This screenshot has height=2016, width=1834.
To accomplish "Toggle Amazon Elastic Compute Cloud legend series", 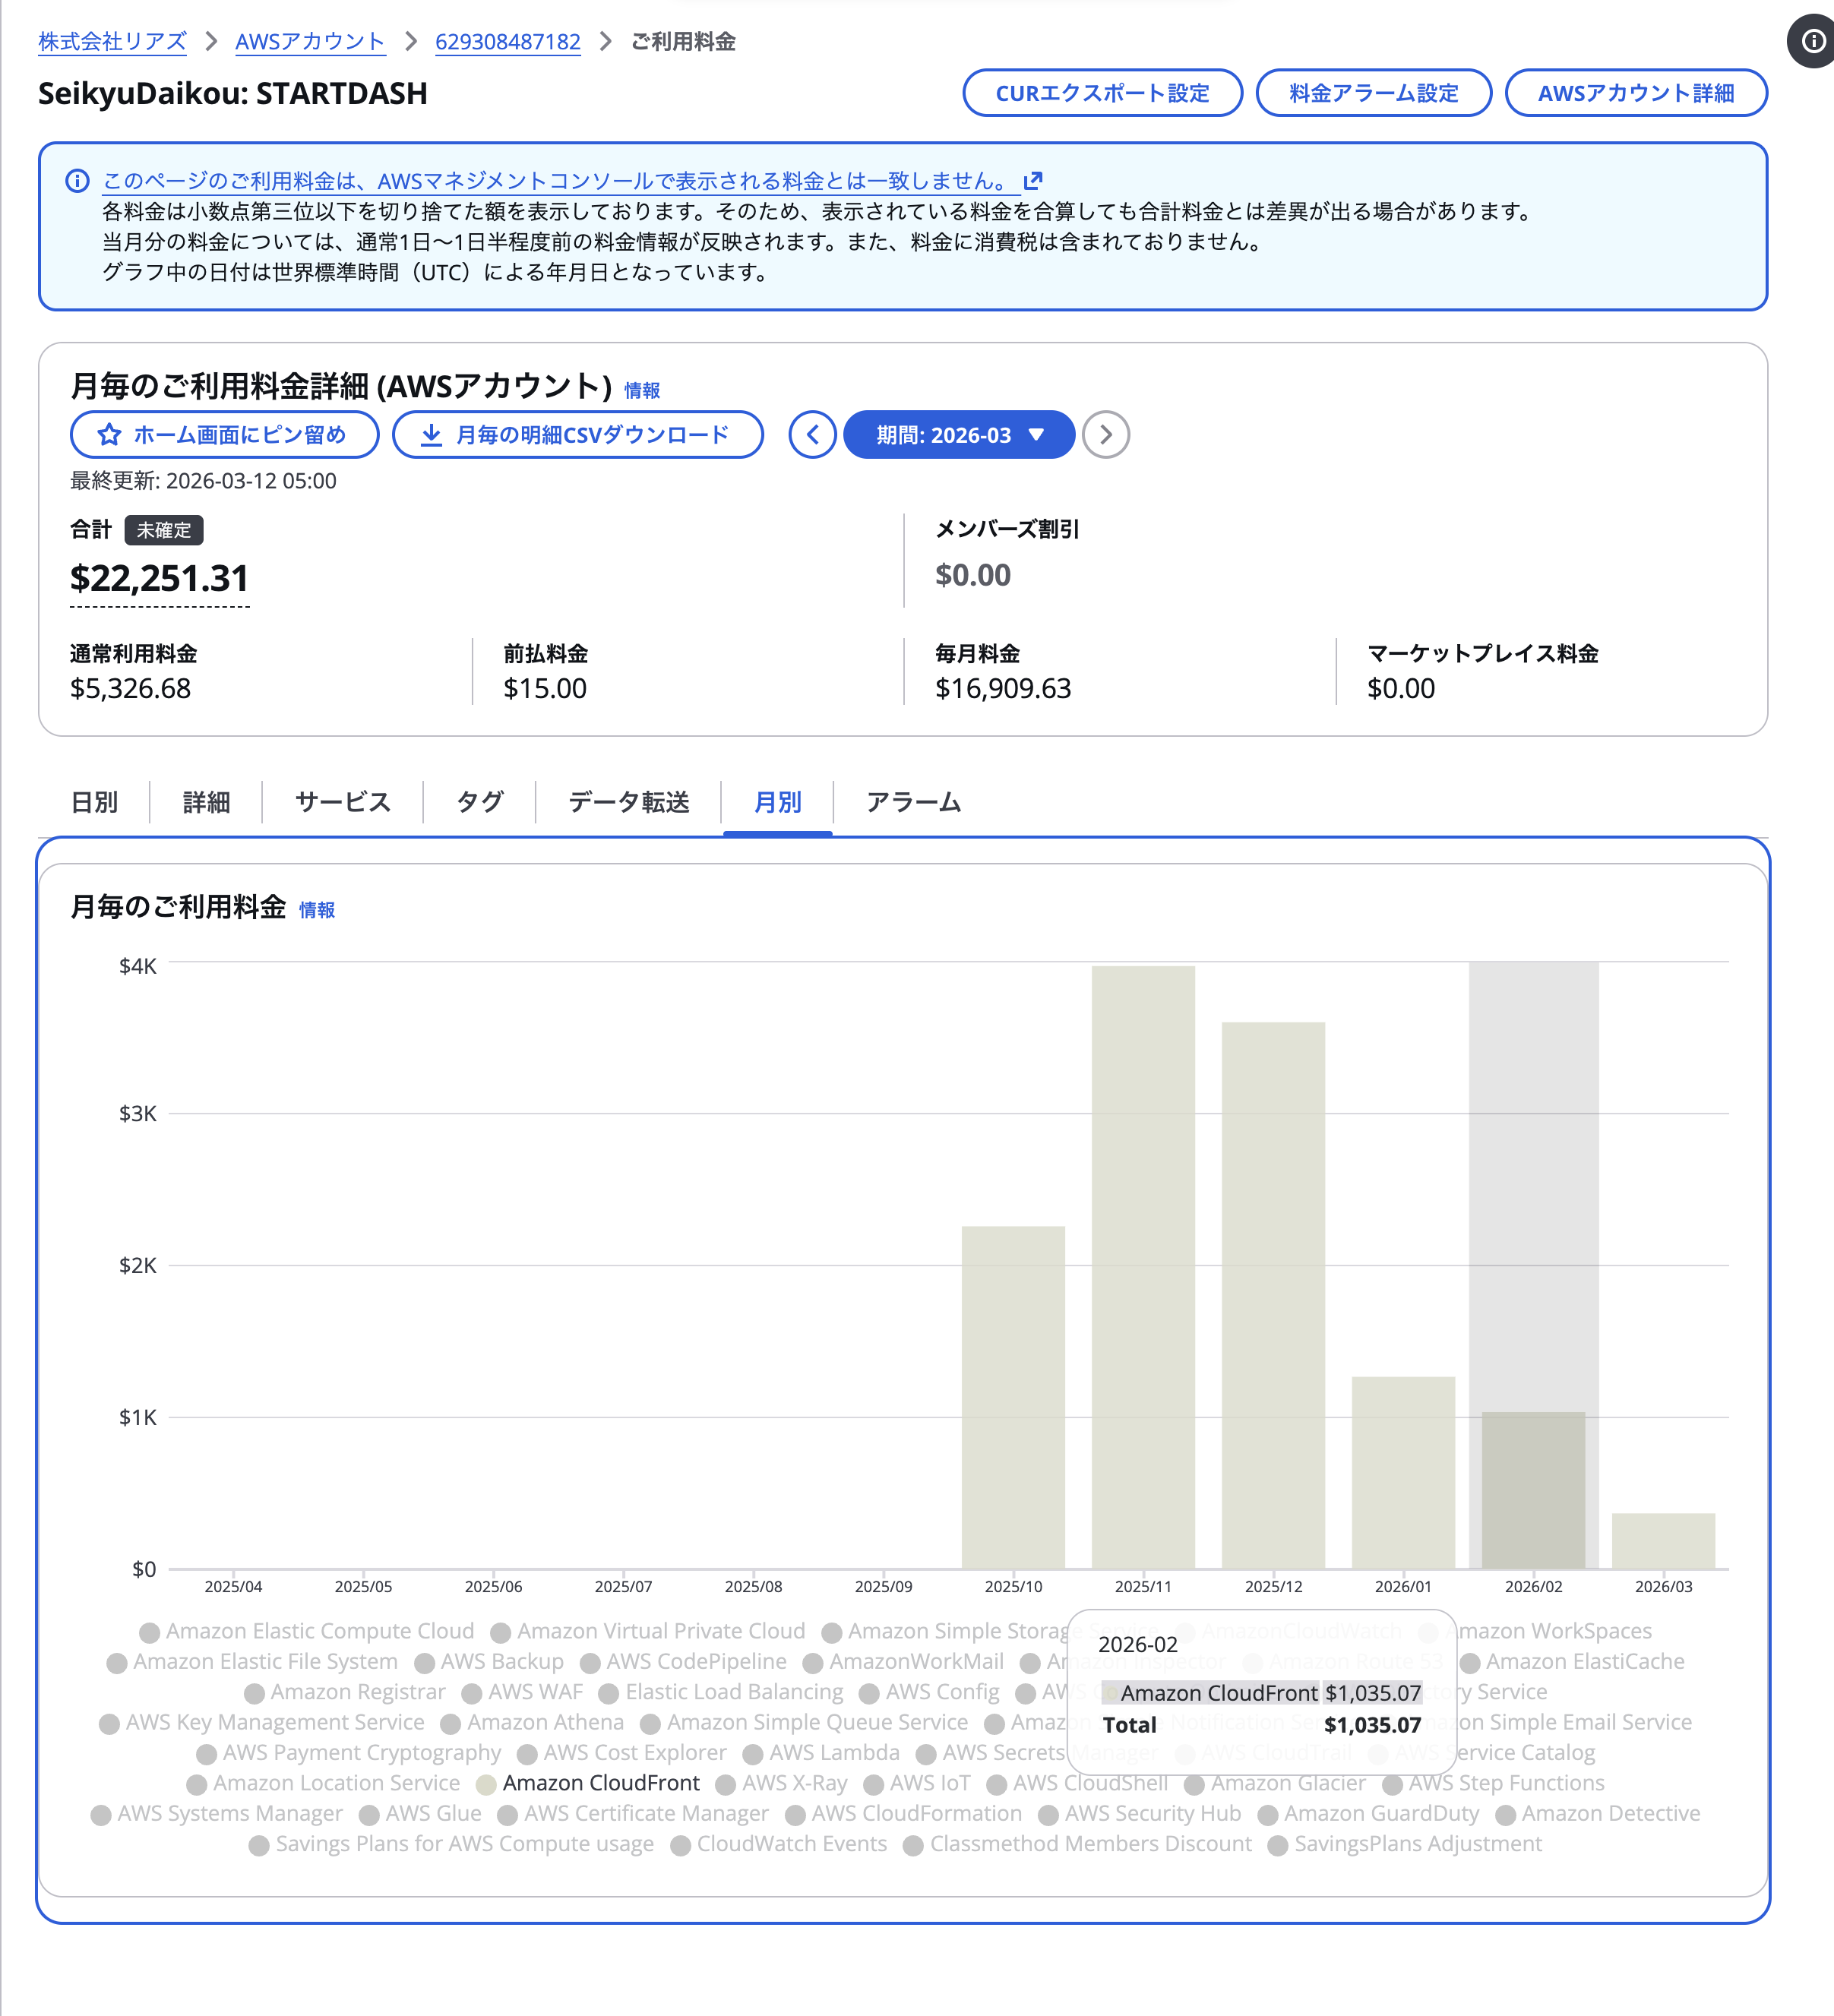I will coord(307,1631).
